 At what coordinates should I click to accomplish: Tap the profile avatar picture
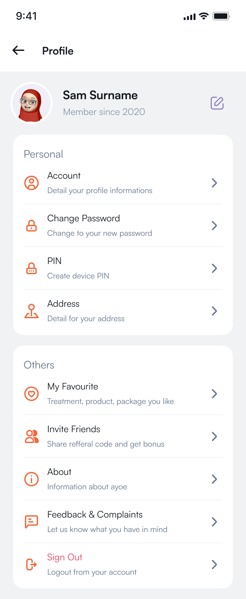(31, 103)
